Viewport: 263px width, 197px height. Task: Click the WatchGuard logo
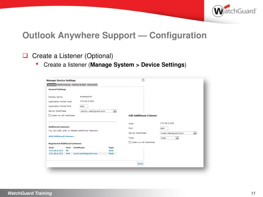(x=234, y=11)
